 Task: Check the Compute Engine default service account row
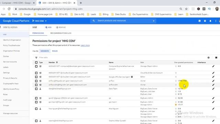(36, 66)
